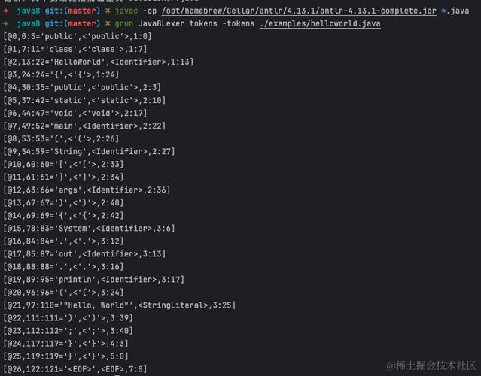Click the <EOF> token output line
The height and width of the screenshot is (376, 481).
click(75, 369)
